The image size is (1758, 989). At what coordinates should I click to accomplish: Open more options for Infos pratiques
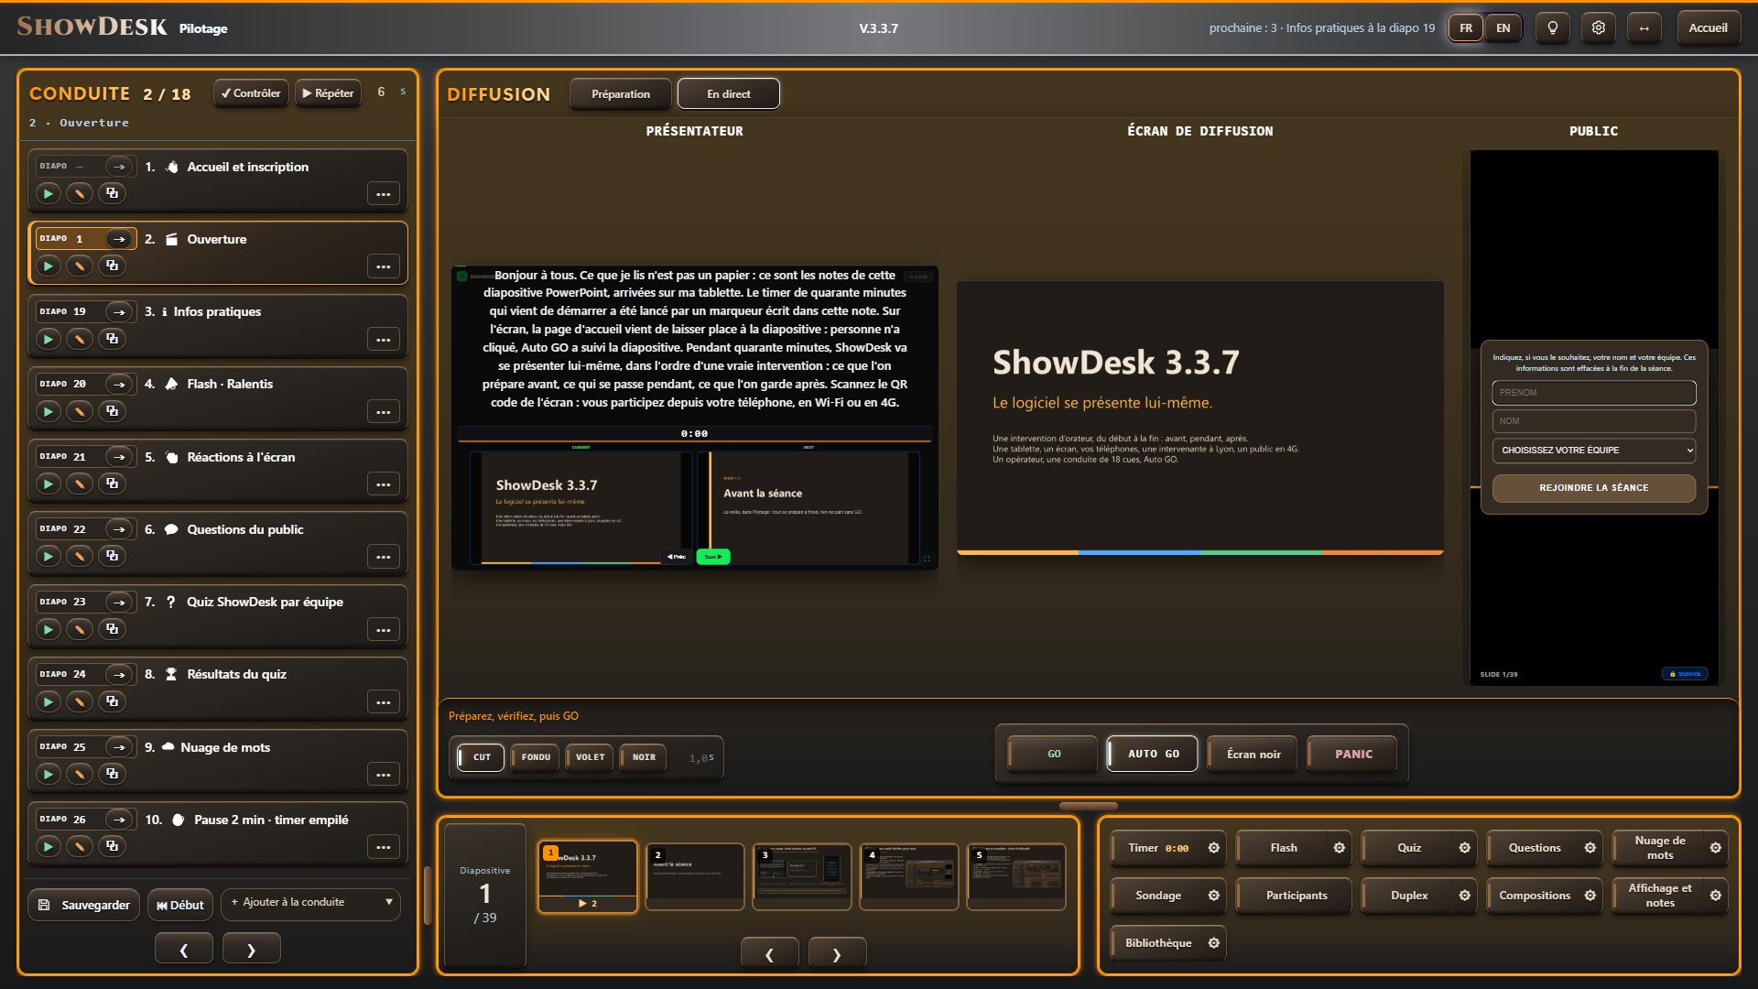(x=383, y=340)
